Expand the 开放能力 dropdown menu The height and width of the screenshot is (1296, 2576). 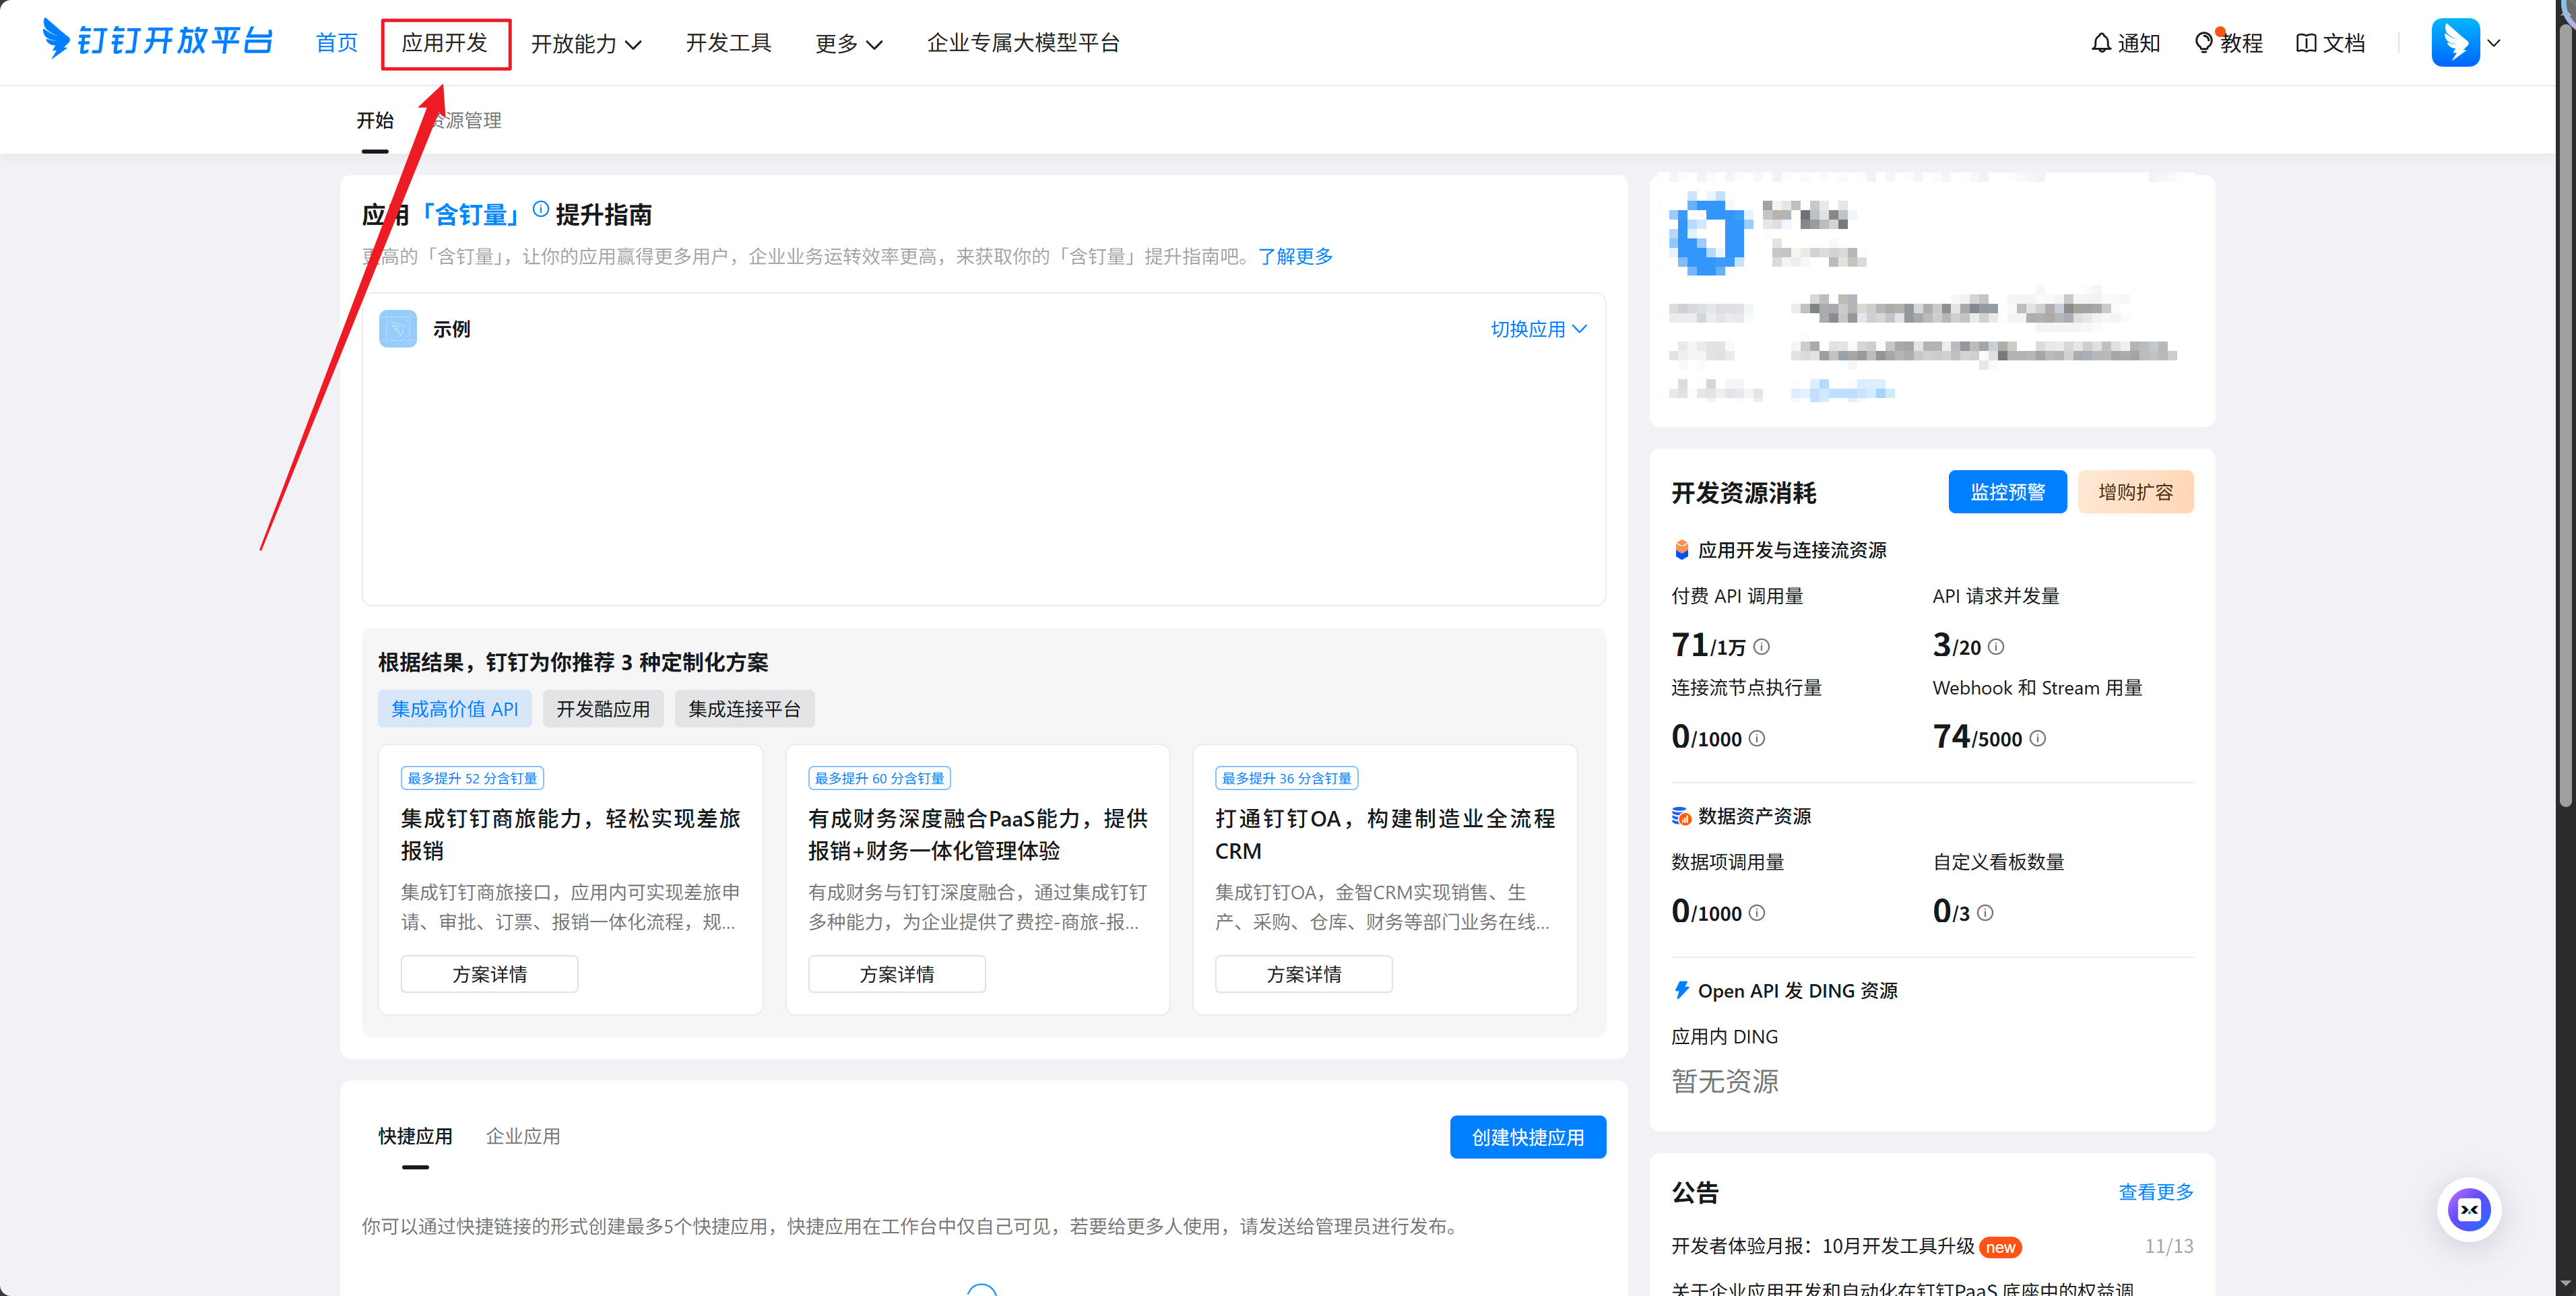[x=586, y=43]
